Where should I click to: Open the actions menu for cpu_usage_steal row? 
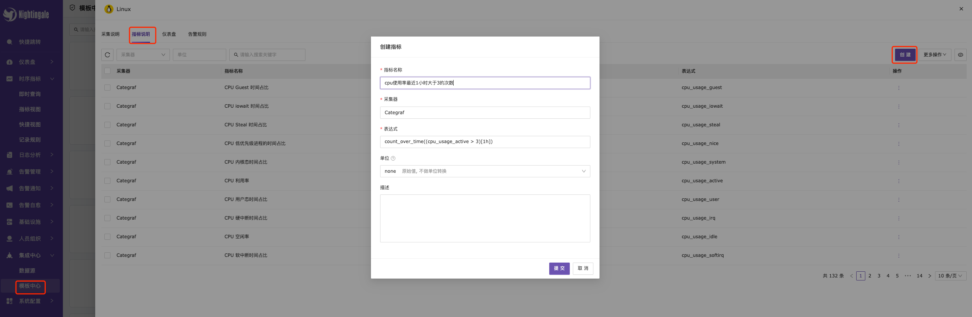(x=899, y=125)
